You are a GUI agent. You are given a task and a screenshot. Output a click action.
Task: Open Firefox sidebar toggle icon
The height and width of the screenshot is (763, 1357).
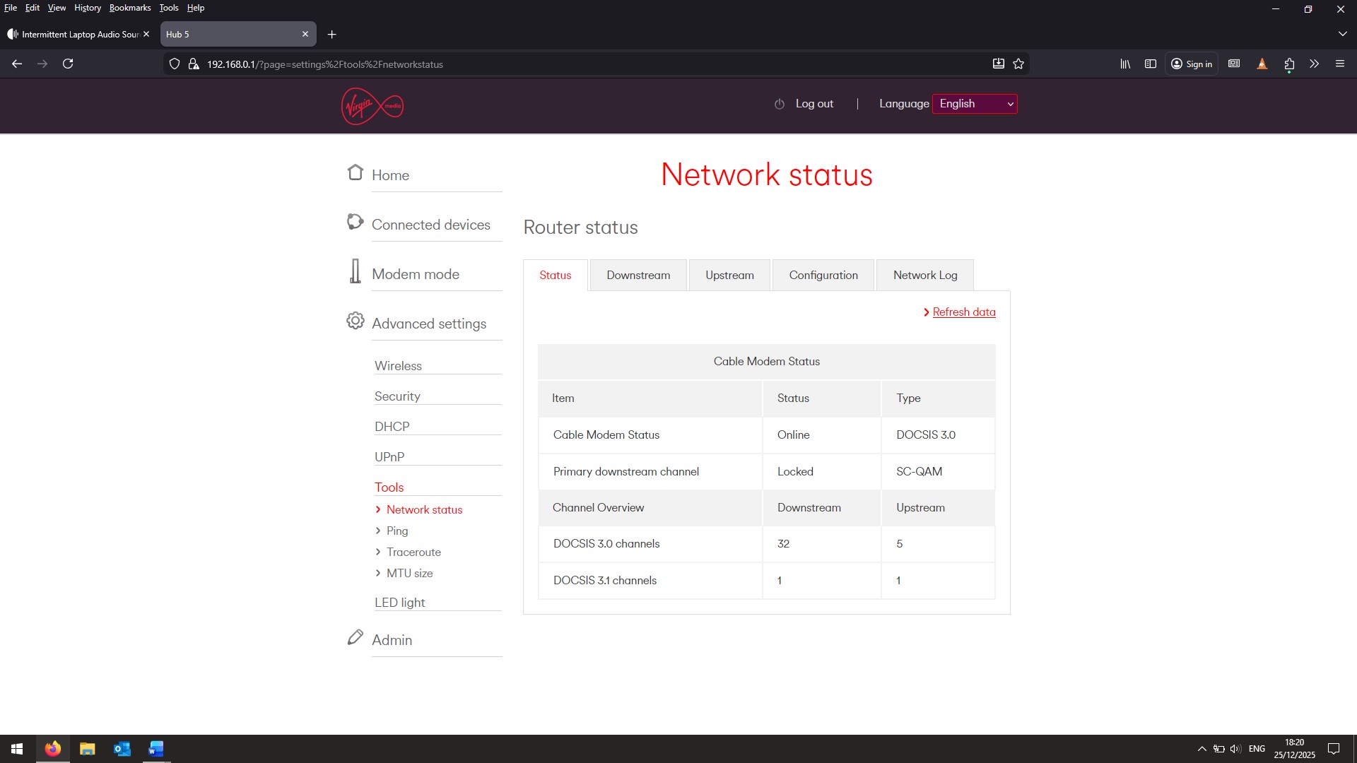[1151, 64]
